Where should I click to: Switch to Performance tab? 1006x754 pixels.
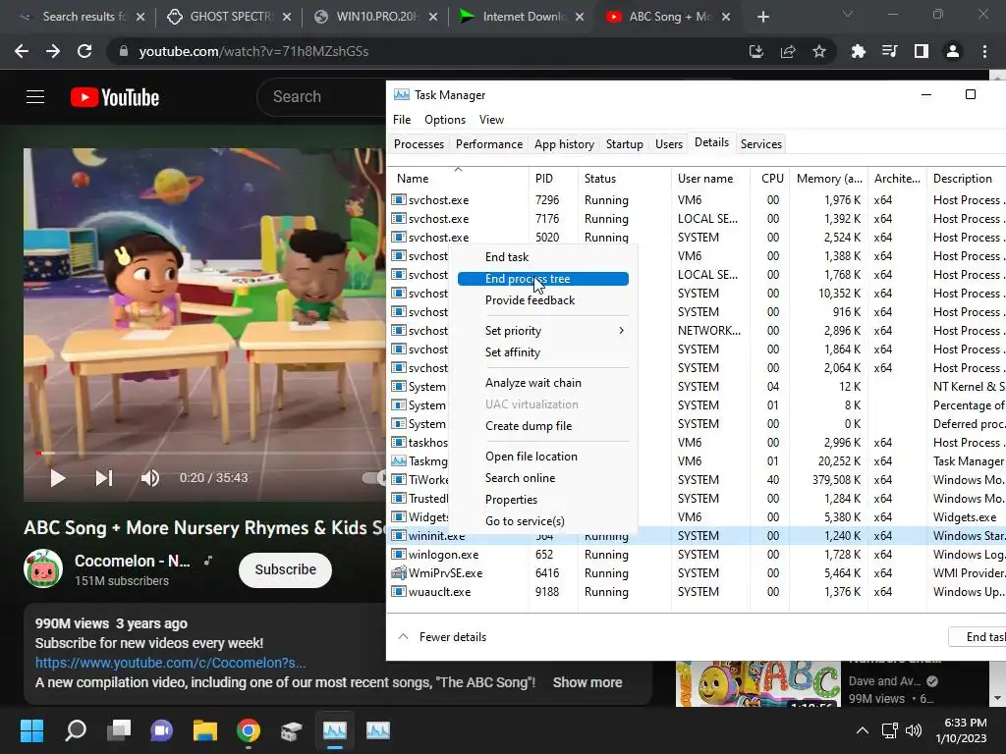point(489,144)
